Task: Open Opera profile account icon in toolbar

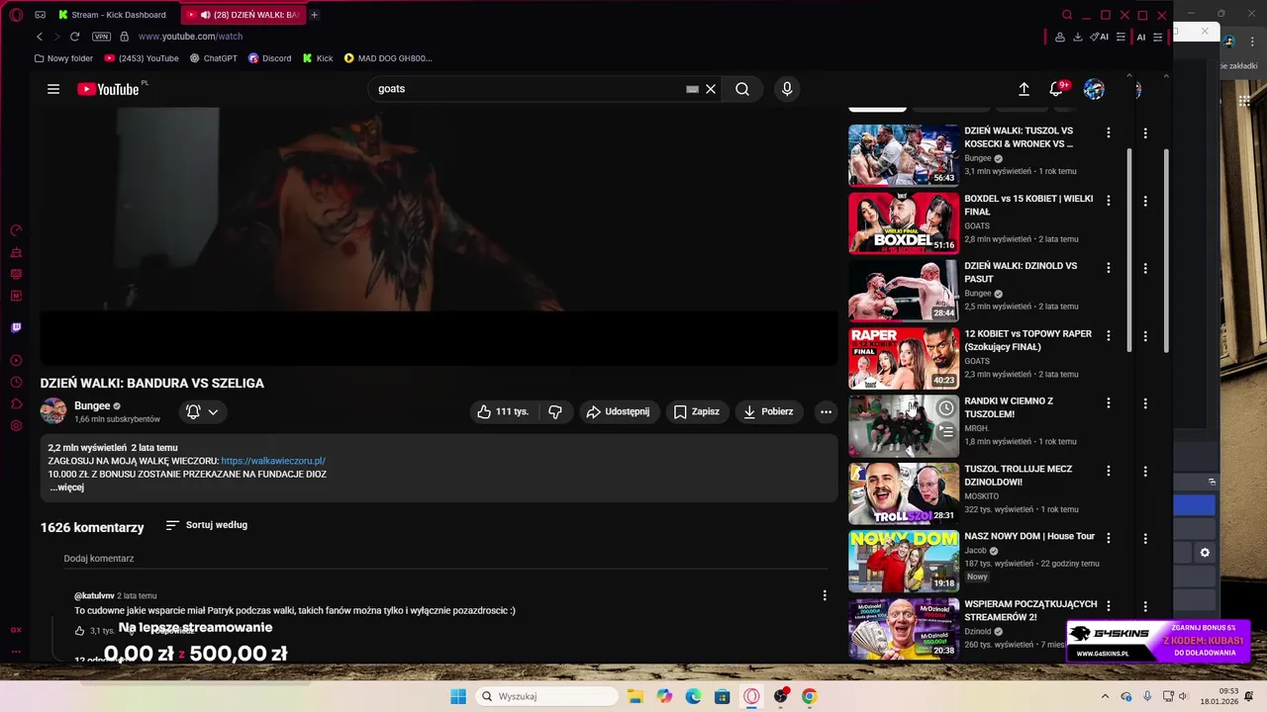Action: point(1060,37)
